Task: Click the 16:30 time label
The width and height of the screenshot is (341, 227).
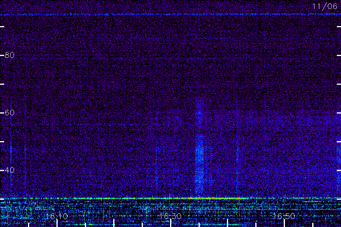Action: click(170, 216)
